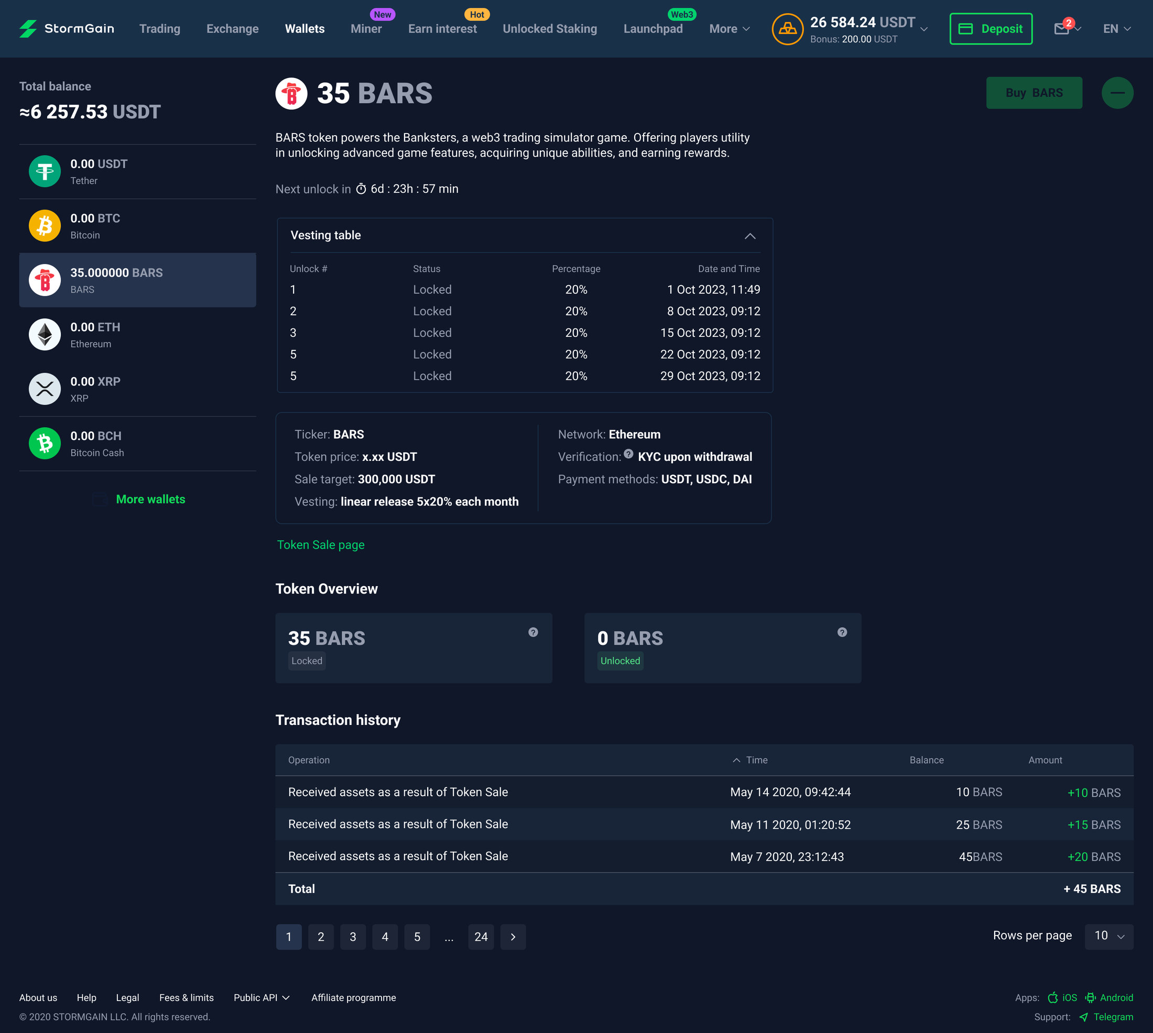Open the Launchpad tab
Viewport: 1153px width, 1033px height.
(x=653, y=28)
